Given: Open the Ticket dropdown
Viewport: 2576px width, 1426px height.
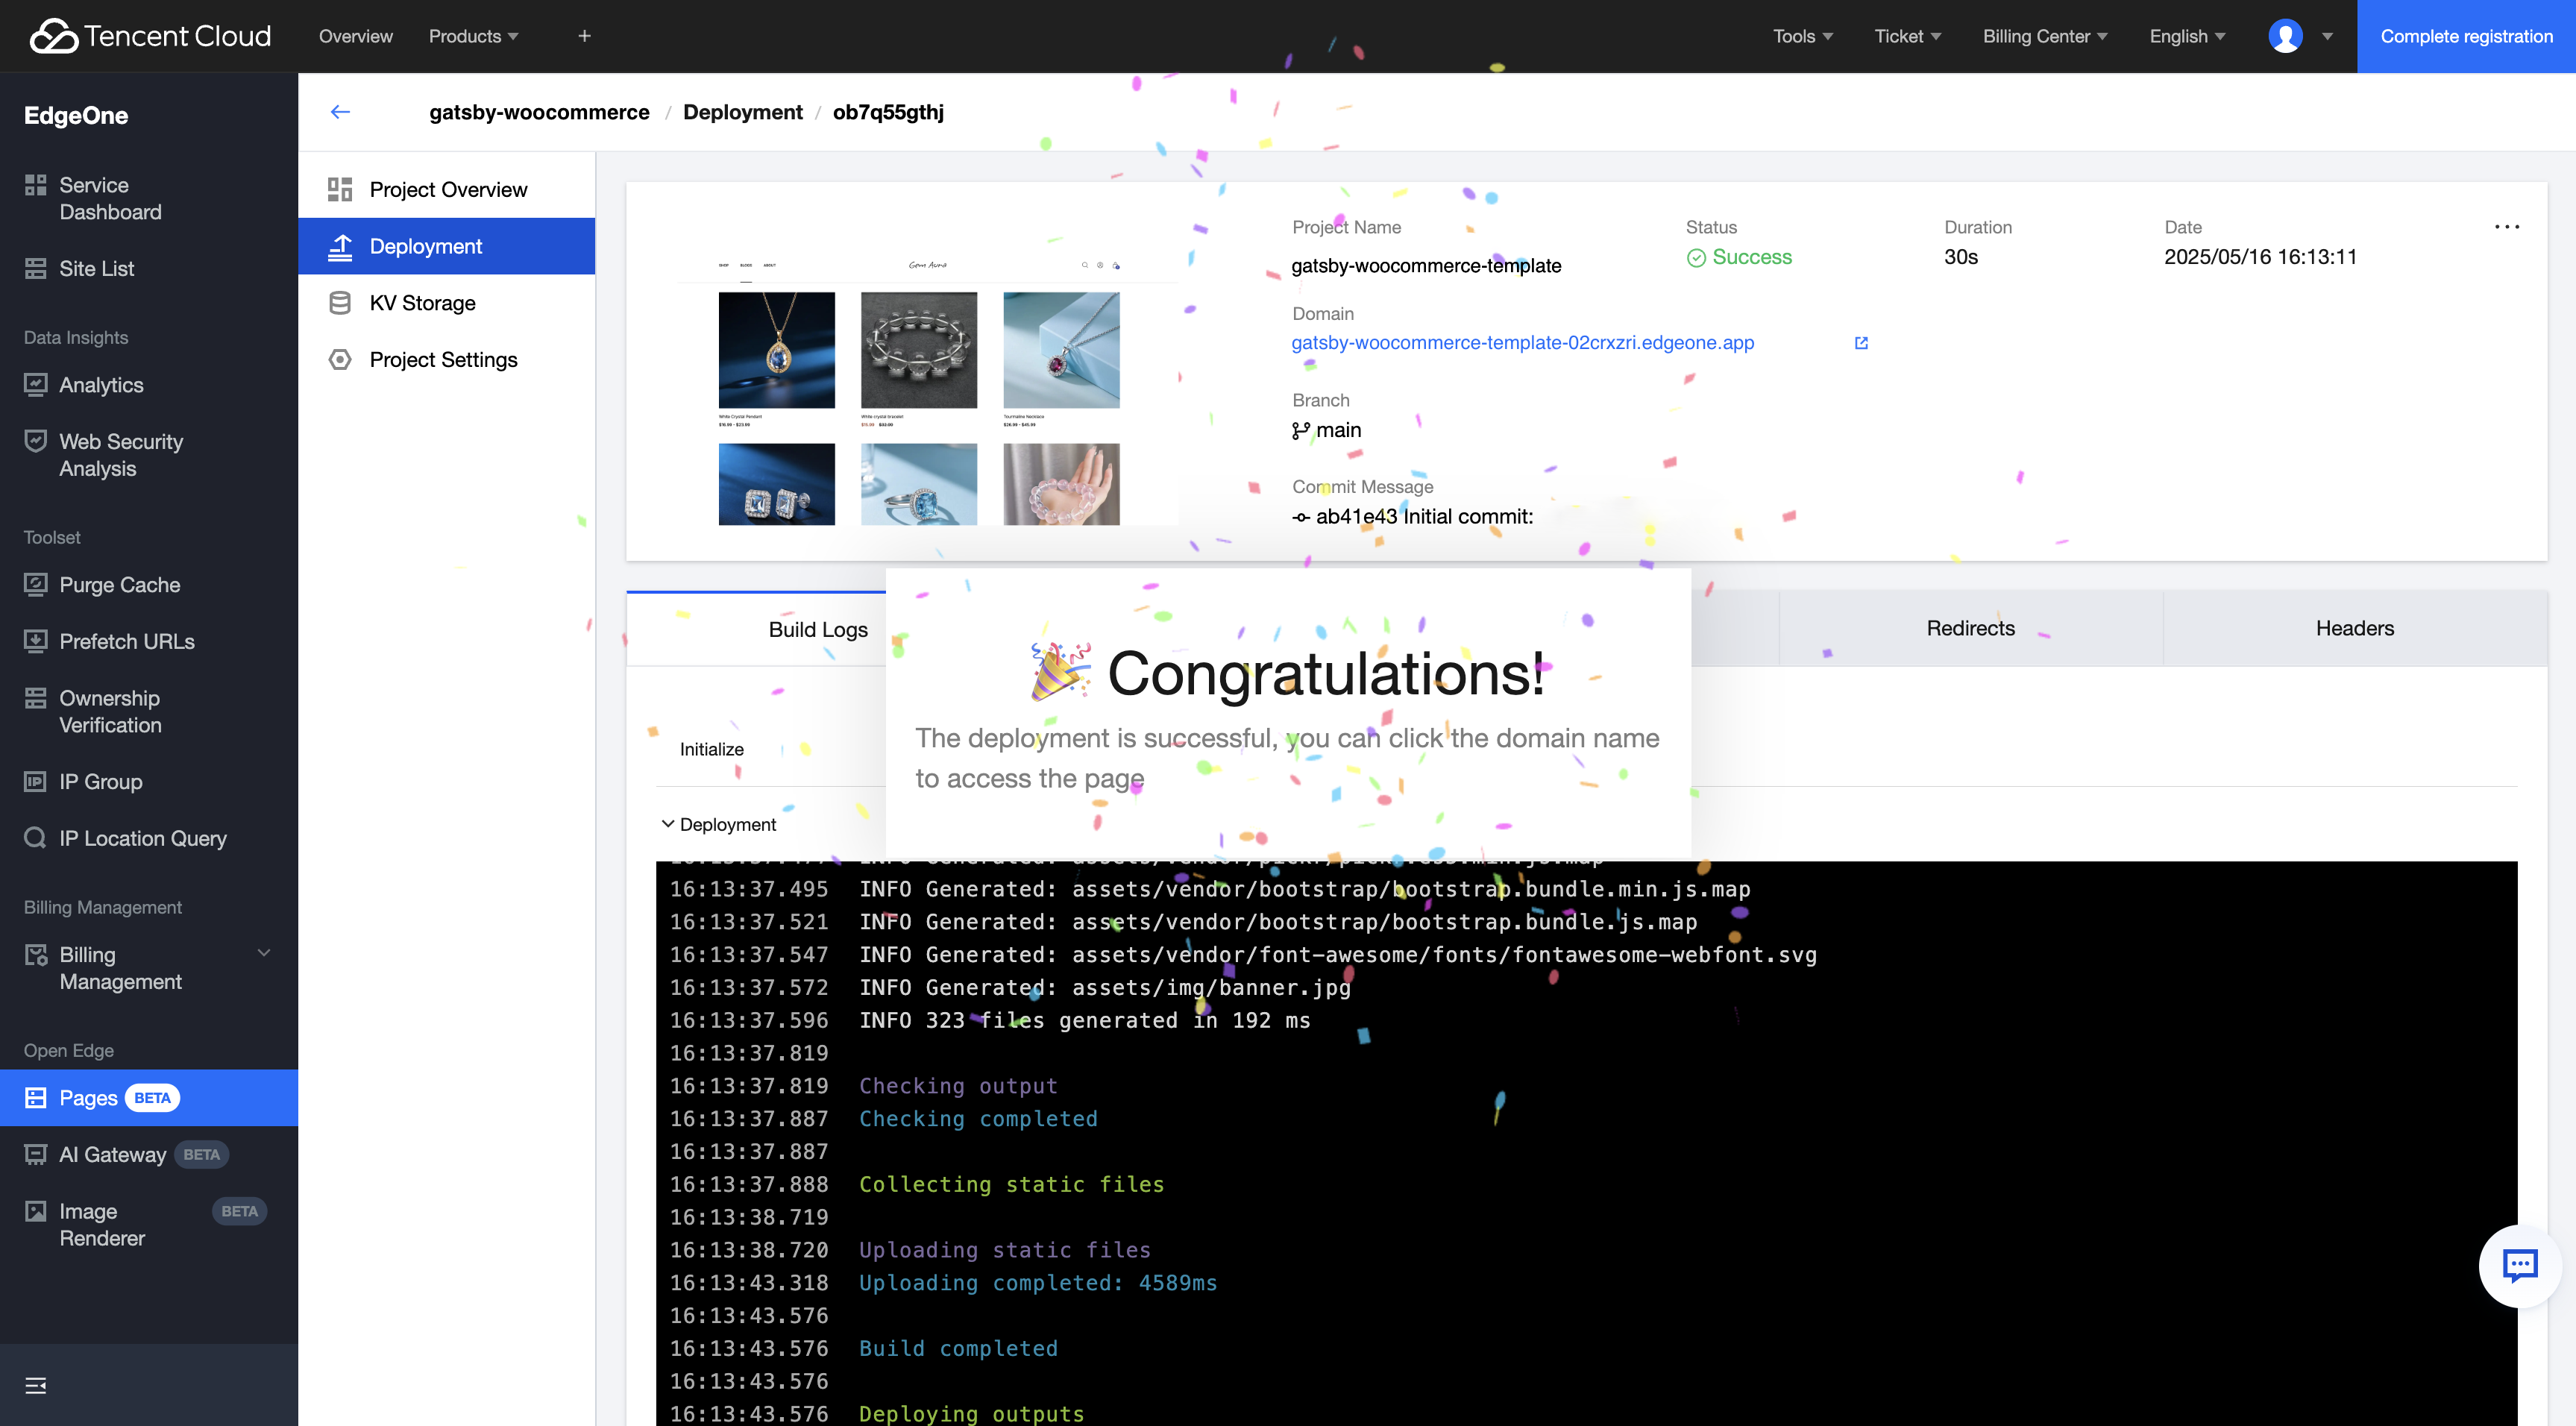Looking at the screenshot, I should click(x=1908, y=36).
